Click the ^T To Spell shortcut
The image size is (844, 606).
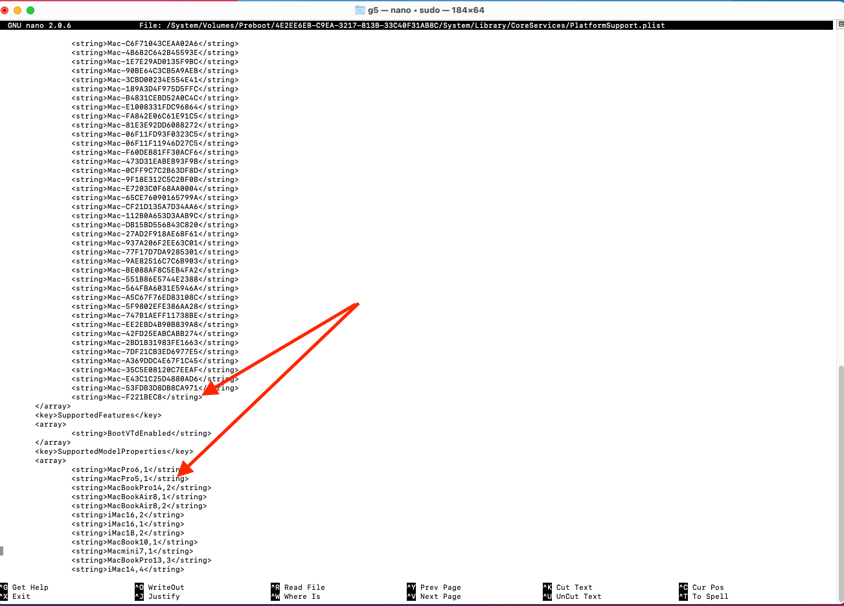click(x=704, y=596)
